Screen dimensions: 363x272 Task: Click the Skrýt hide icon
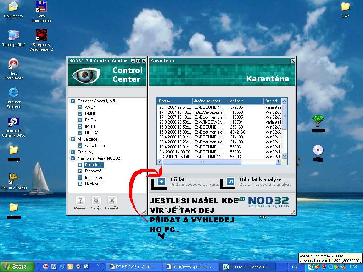[96, 201]
